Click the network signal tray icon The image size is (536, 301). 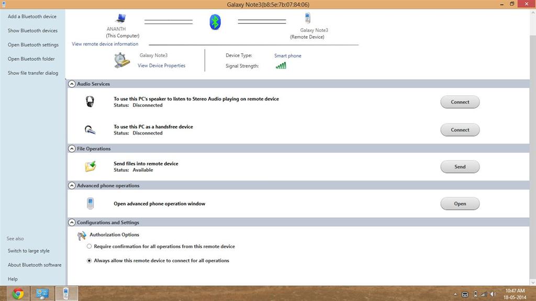pos(484,294)
